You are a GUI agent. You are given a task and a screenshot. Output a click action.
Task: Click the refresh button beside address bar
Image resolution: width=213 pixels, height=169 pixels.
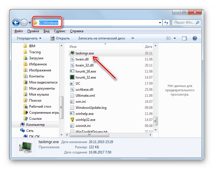166,22
